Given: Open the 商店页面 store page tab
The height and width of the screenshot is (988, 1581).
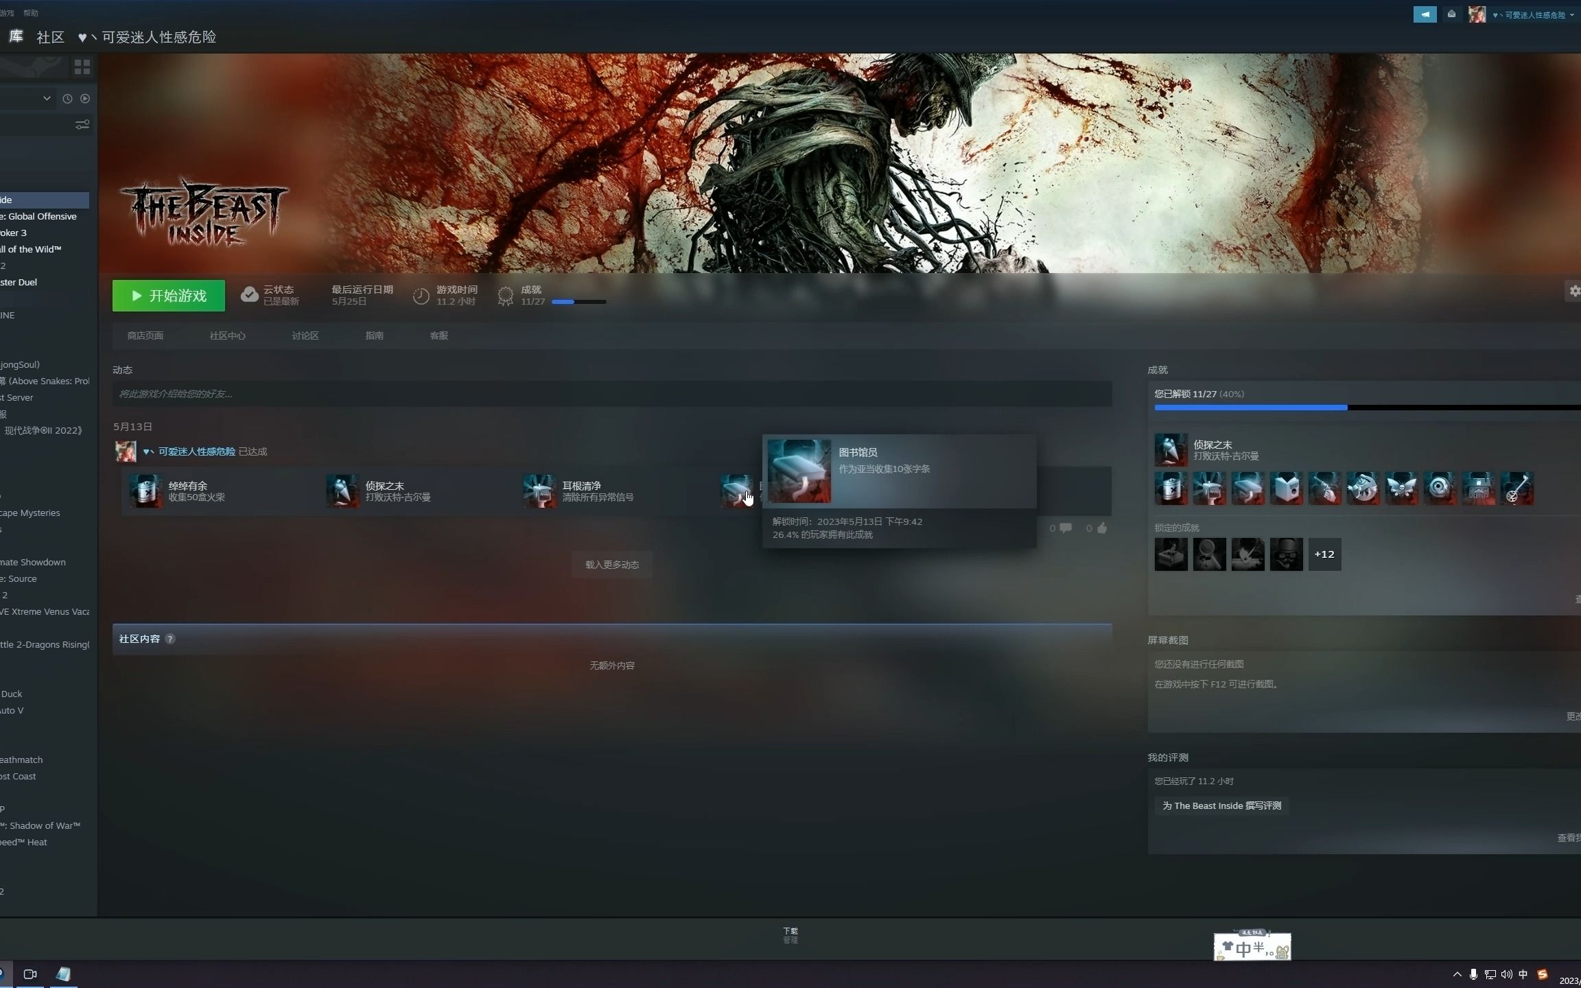Looking at the screenshot, I should (x=145, y=336).
